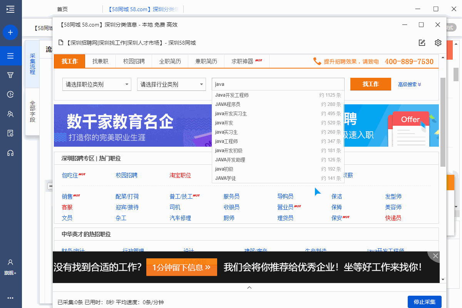Open the 收银员 job link
Image resolution: width=462 pixels, height=308 pixels.
pyautogui.click(x=231, y=207)
